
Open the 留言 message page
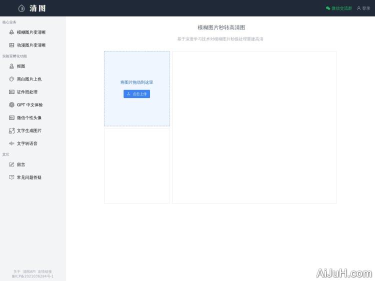click(x=21, y=164)
